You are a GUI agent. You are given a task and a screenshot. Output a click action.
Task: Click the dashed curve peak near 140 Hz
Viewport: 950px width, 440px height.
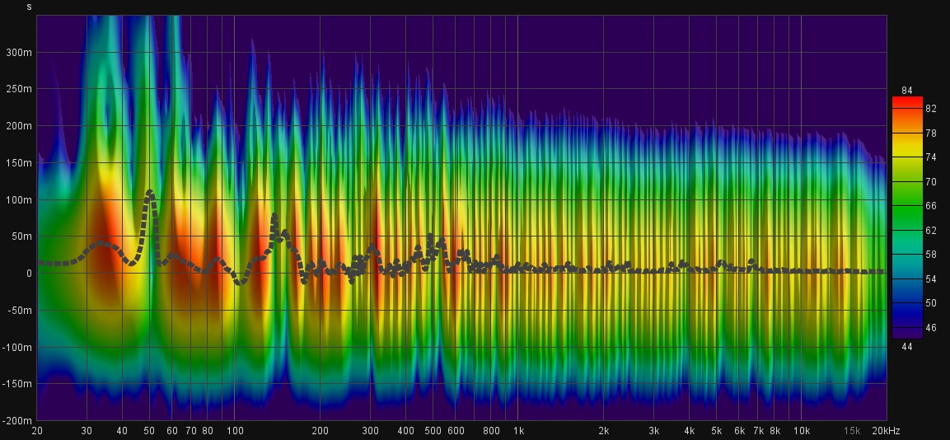274,218
